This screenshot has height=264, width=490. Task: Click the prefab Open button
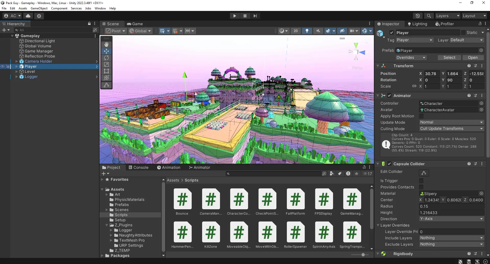(473, 58)
